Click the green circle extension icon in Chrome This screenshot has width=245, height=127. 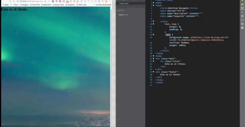click(71, 1)
